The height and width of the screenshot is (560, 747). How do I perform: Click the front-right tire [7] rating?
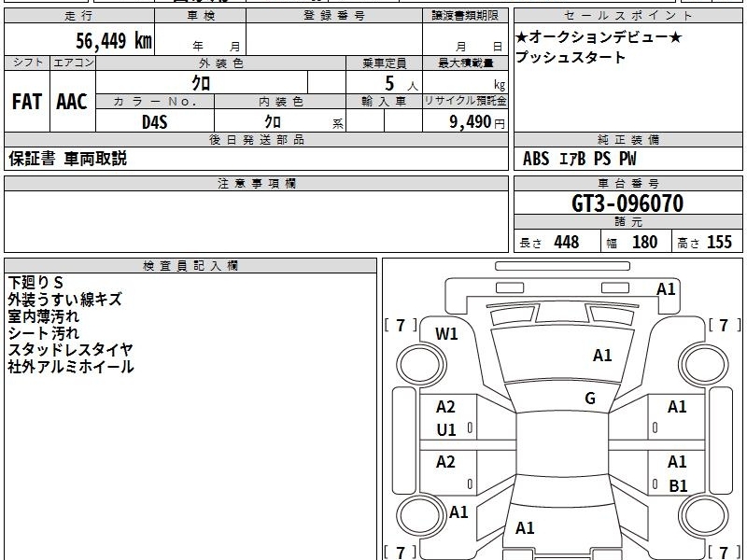[725, 325]
